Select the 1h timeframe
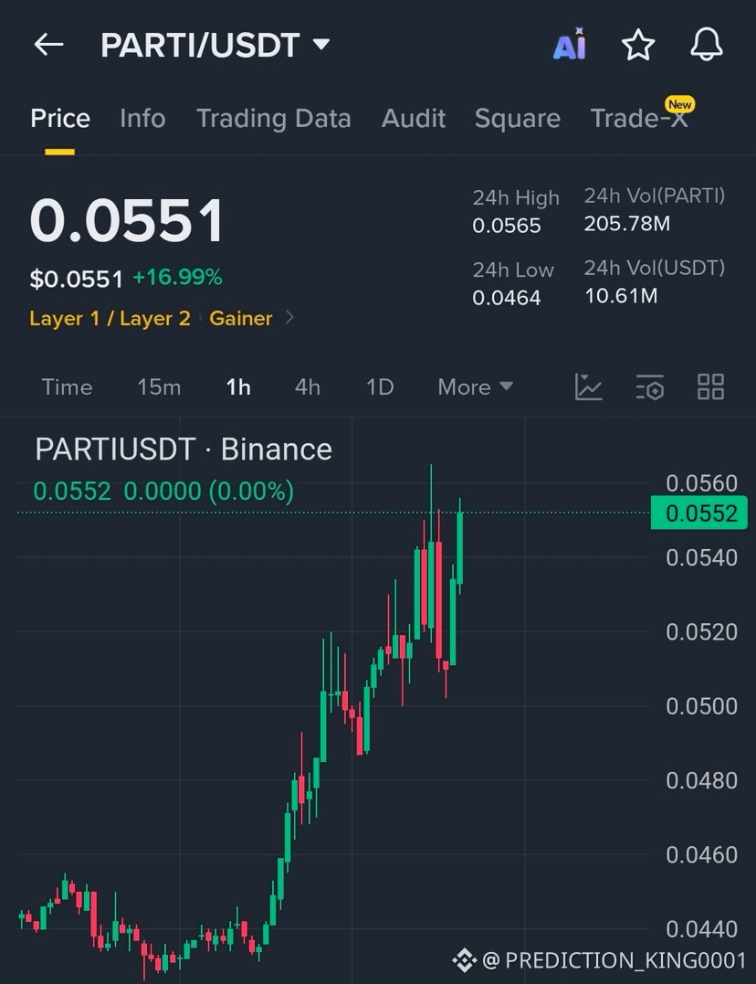 [238, 387]
